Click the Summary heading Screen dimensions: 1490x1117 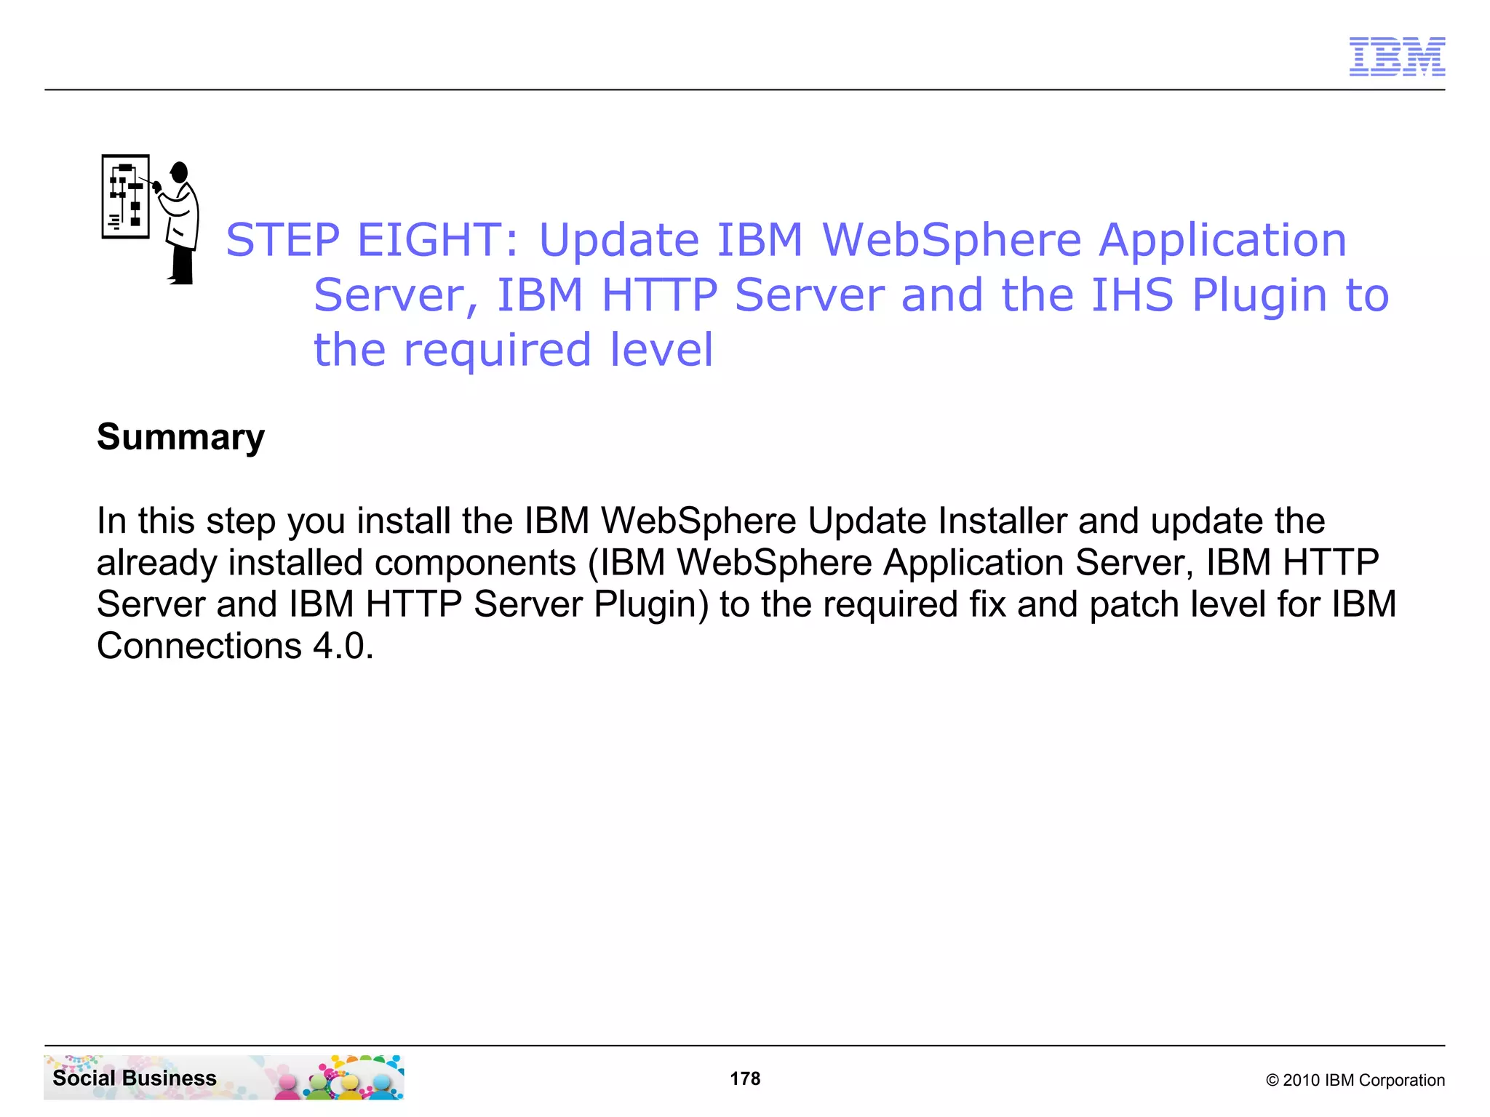point(180,437)
